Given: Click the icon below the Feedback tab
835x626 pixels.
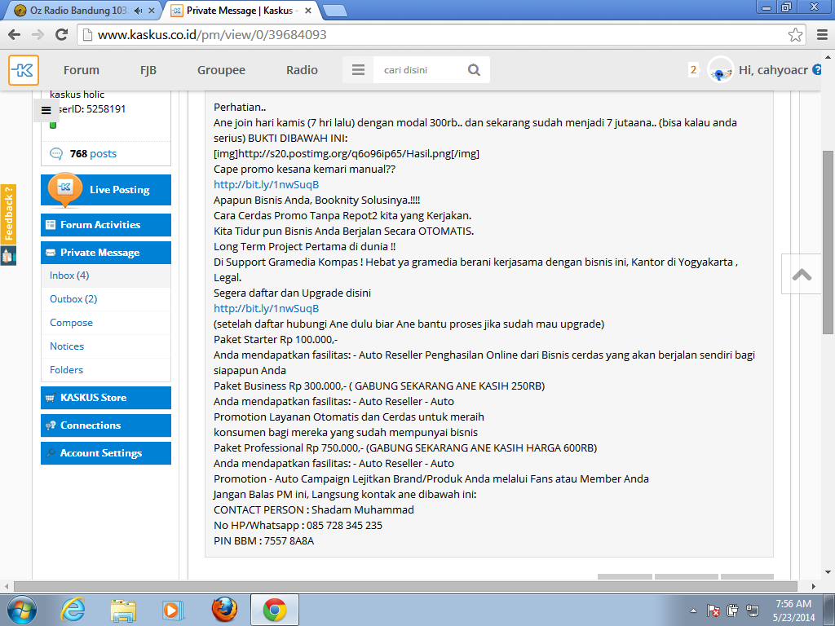Looking at the screenshot, I should click(8, 255).
